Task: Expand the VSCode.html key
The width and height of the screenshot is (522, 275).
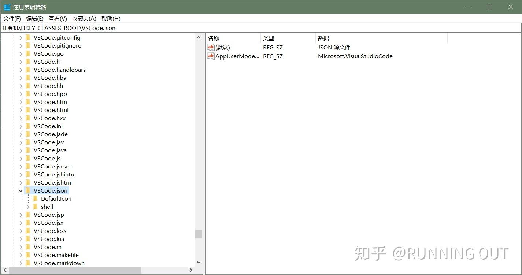Action: [x=21, y=110]
